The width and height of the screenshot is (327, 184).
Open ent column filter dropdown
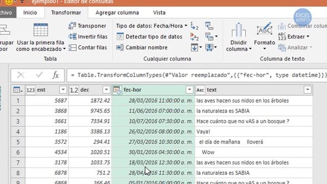point(63,90)
